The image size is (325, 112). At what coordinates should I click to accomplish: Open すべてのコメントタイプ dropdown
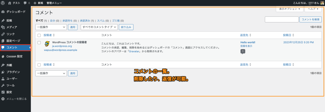99,27
